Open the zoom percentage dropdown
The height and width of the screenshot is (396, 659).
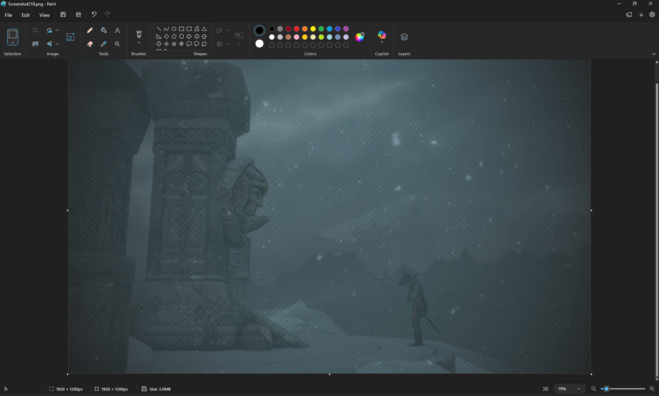tap(579, 389)
